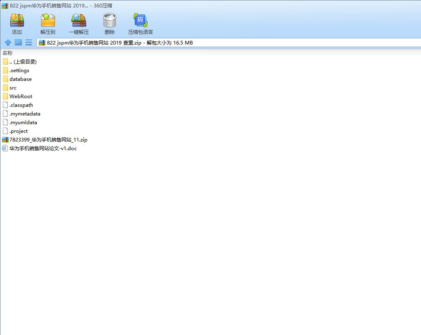Click the parent directory folder icon
421x335 pixels.
(x=5, y=62)
